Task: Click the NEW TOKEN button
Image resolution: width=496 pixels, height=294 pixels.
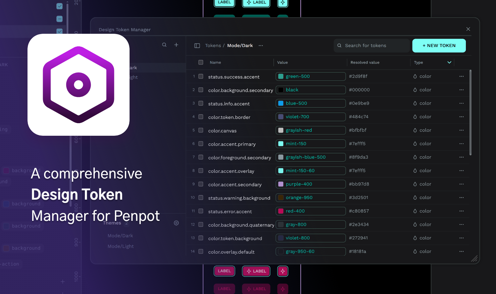Action: [439, 46]
